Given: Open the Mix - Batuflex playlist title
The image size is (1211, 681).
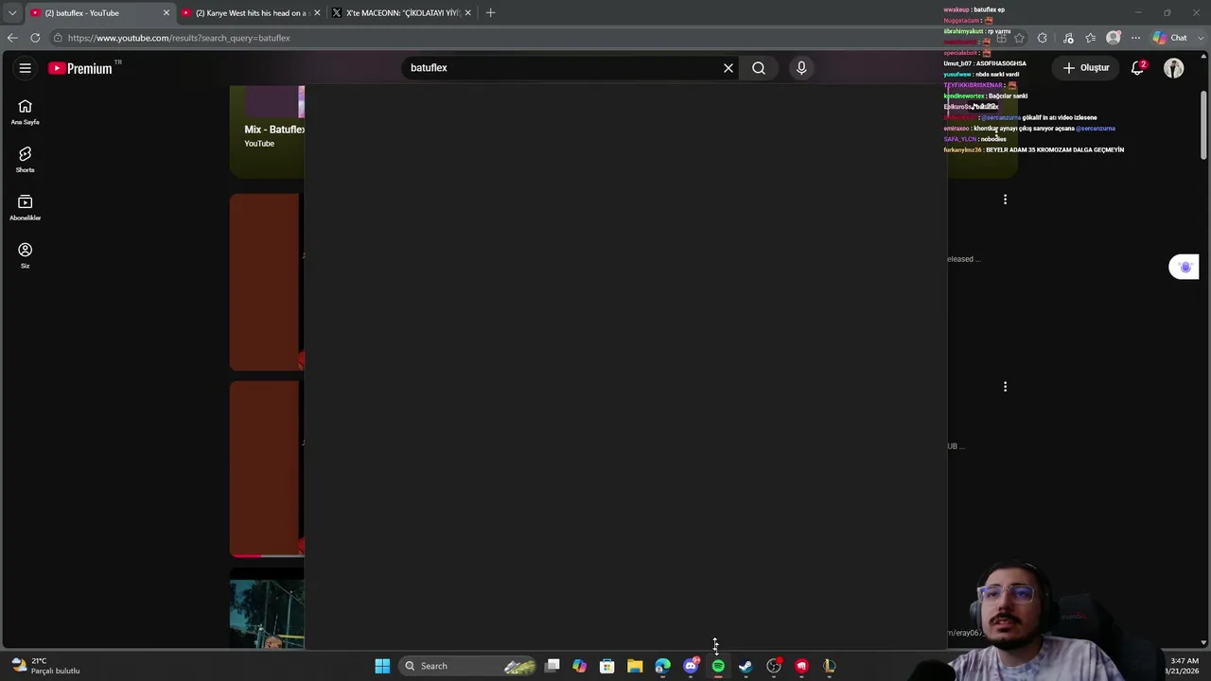Looking at the screenshot, I should (274, 130).
